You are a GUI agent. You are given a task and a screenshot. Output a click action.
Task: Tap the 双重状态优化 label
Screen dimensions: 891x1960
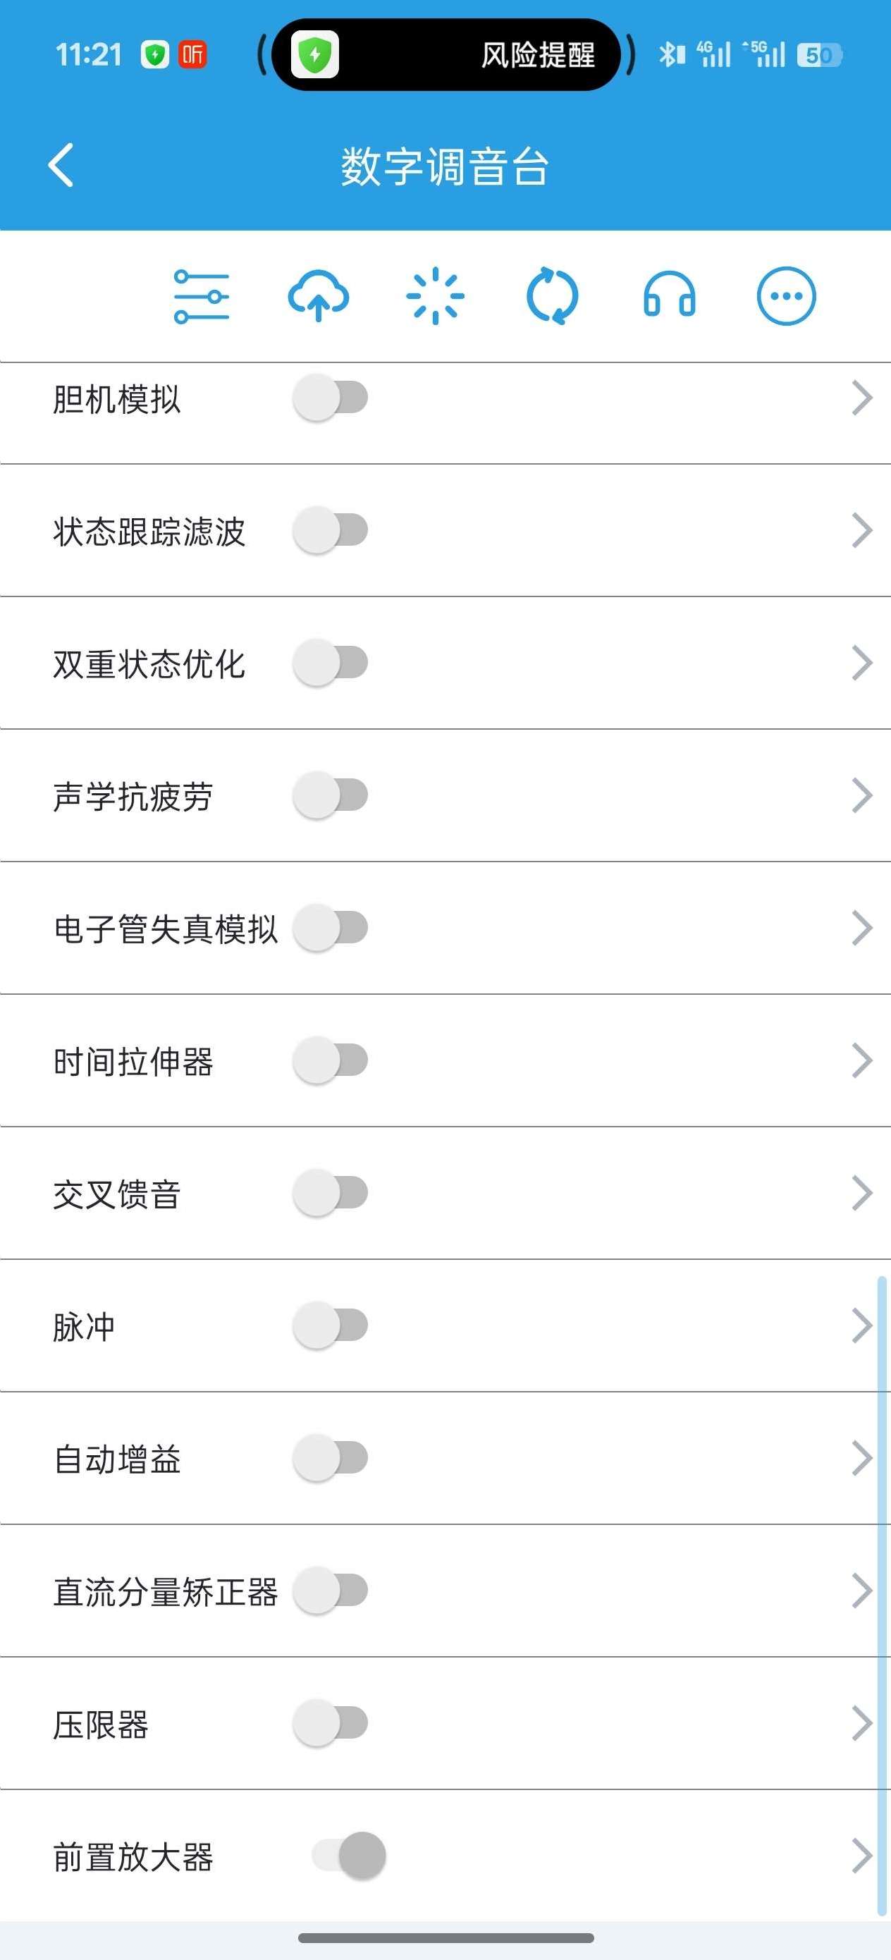click(x=149, y=663)
